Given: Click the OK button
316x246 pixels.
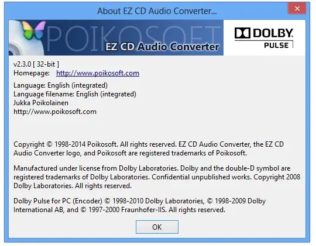Looking at the screenshot, I should click(x=157, y=227).
